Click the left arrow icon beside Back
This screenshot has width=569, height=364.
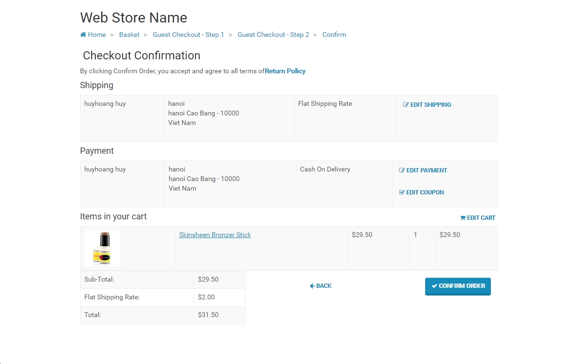312,286
